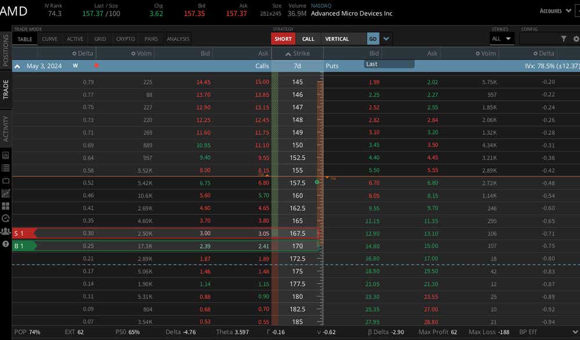The width and height of the screenshot is (580, 340).
Task: Open the chart grid icon in sidebar
Action: [x=6, y=193]
